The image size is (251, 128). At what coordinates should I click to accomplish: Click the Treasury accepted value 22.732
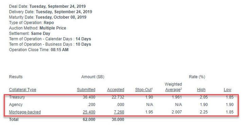pyautogui.click(x=118, y=97)
